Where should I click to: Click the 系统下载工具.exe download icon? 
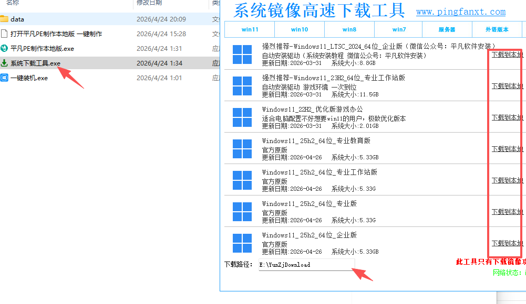tap(4, 63)
